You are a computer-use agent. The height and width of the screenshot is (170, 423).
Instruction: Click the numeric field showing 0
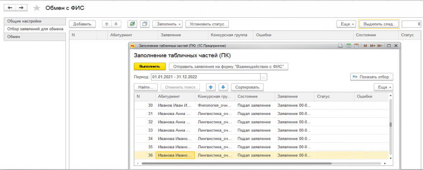click(411, 24)
